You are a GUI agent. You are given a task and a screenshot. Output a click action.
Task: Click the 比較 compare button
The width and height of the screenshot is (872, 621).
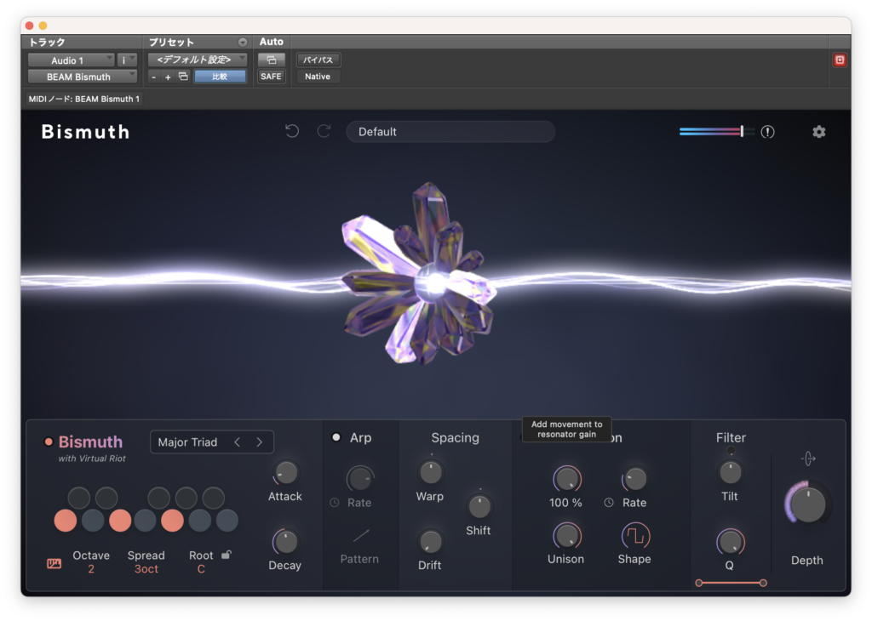[220, 77]
